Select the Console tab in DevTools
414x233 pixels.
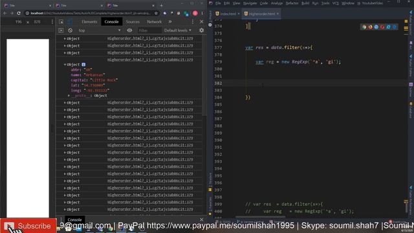pyautogui.click(x=111, y=22)
